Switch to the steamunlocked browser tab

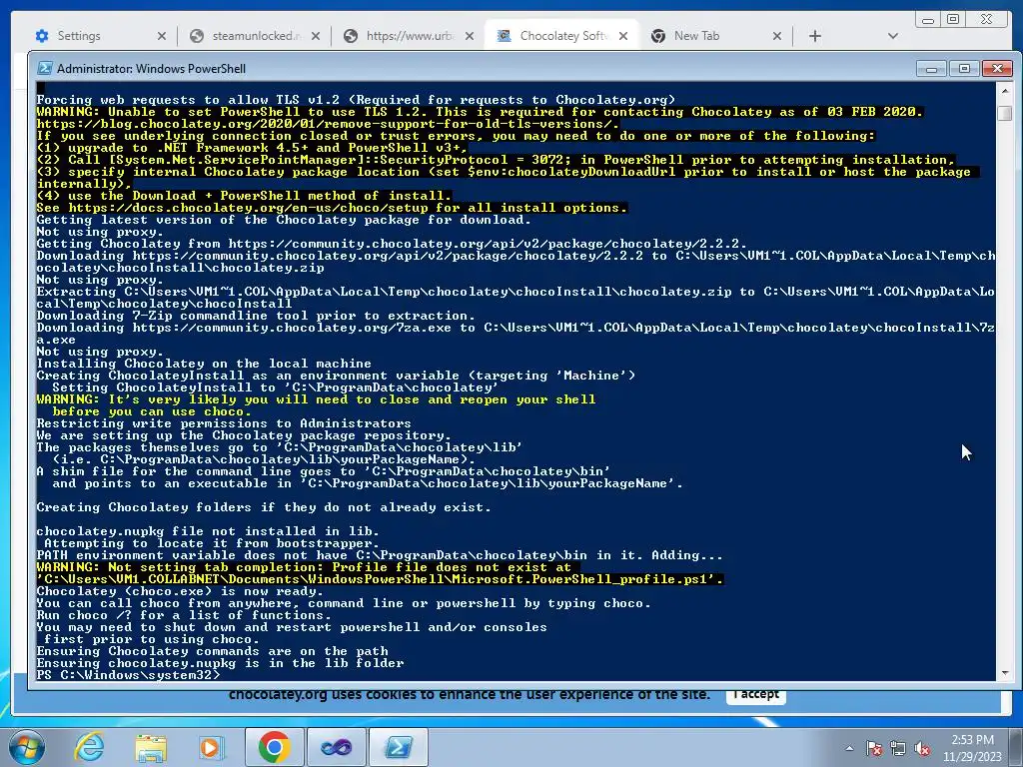click(256, 36)
